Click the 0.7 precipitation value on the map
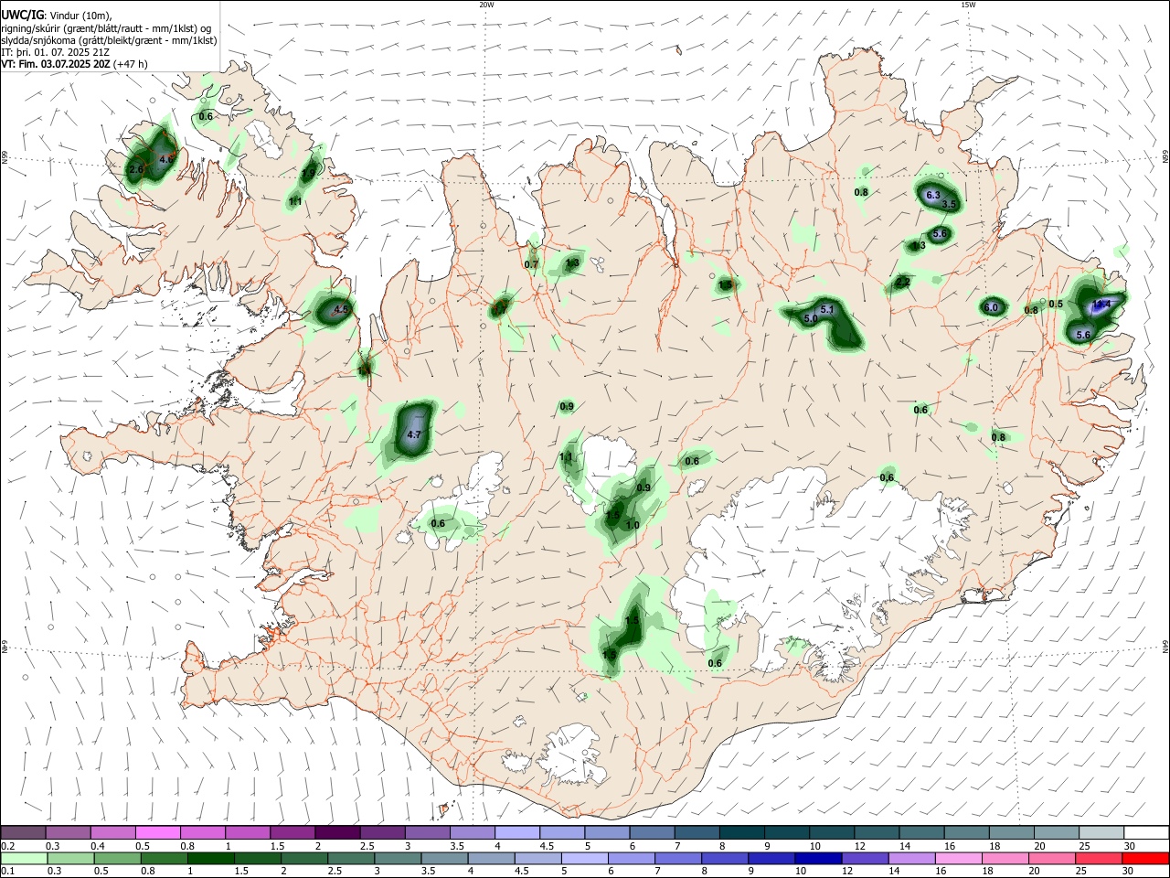The height and width of the screenshot is (878, 1170). 531,264
